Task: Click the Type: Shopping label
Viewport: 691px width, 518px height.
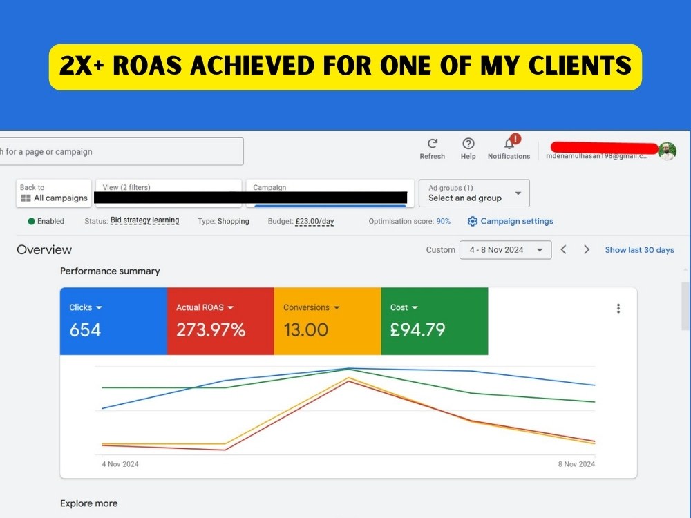Action: pos(223,221)
